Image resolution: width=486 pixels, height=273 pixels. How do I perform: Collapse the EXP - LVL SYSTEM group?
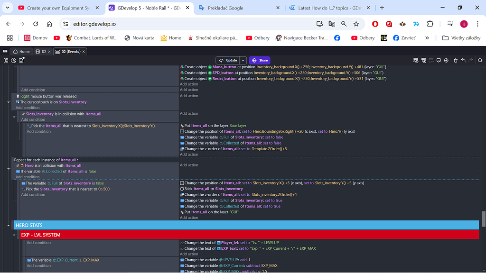pos(14,235)
